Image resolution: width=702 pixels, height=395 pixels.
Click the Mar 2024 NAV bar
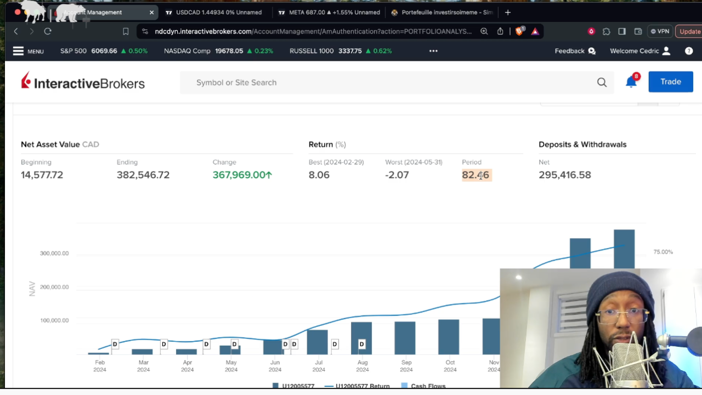coord(142,352)
